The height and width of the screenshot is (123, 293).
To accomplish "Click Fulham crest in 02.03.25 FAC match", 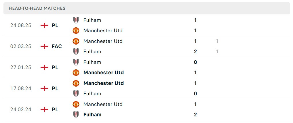I will [x=76, y=52].
